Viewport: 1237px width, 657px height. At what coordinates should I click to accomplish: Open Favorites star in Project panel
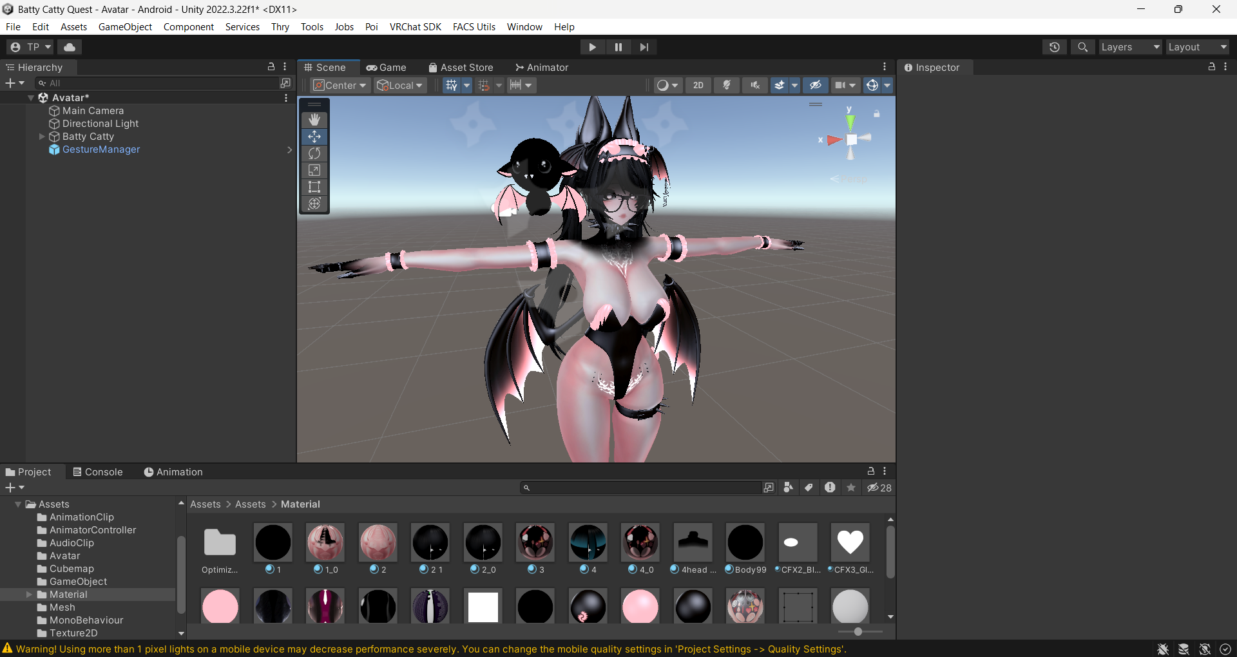851,488
